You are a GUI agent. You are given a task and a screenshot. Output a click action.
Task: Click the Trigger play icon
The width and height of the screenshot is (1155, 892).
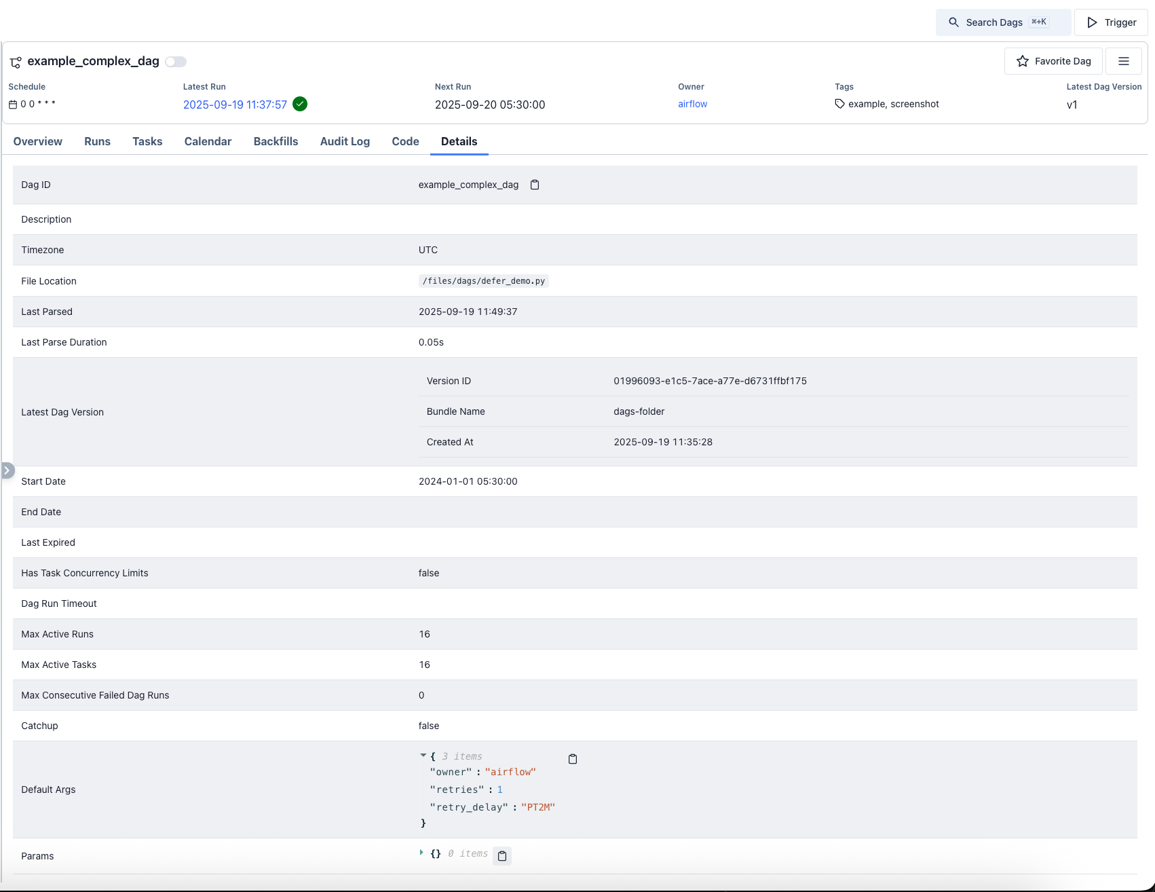point(1092,22)
